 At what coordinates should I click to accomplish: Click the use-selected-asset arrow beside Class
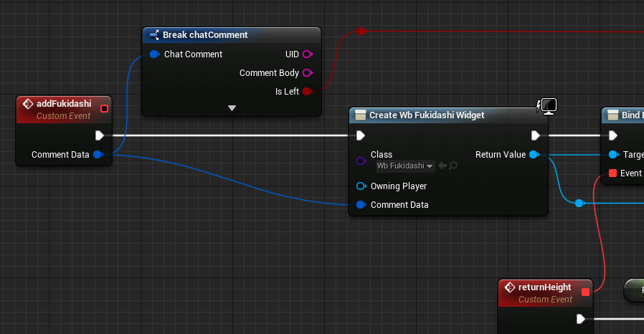tap(442, 166)
